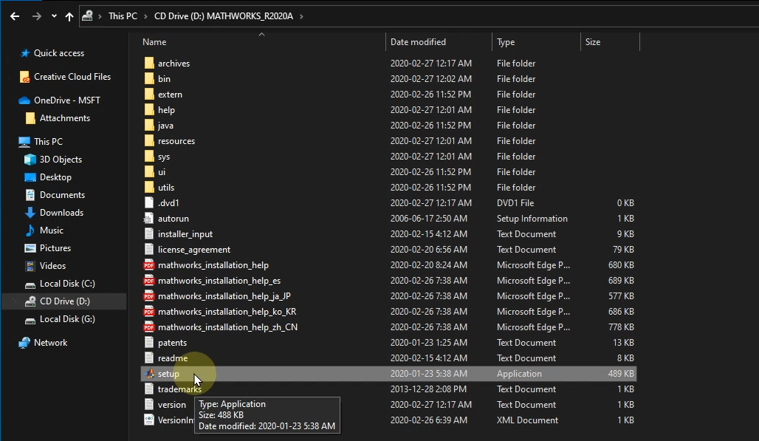Screen dimensions: 759x441
Task: Select the 3D Objects folder icon
Action: [30, 160]
